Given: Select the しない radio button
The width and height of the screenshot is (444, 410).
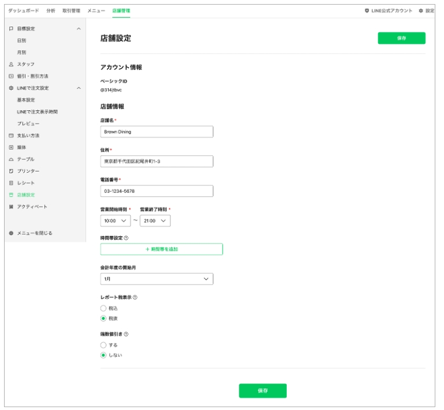Looking at the screenshot, I should click(x=103, y=355).
